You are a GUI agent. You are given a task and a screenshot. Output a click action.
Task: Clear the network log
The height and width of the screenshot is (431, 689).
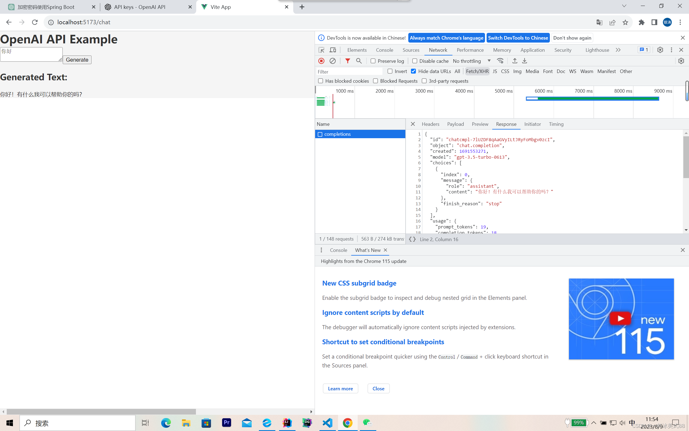333,61
